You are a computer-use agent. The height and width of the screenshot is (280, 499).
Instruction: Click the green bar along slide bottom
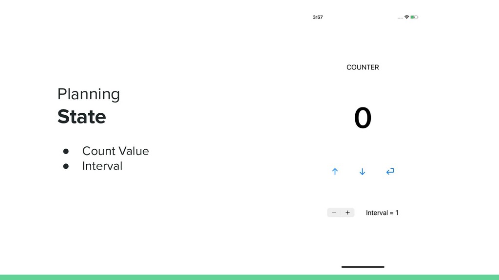[x=249, y=277]
